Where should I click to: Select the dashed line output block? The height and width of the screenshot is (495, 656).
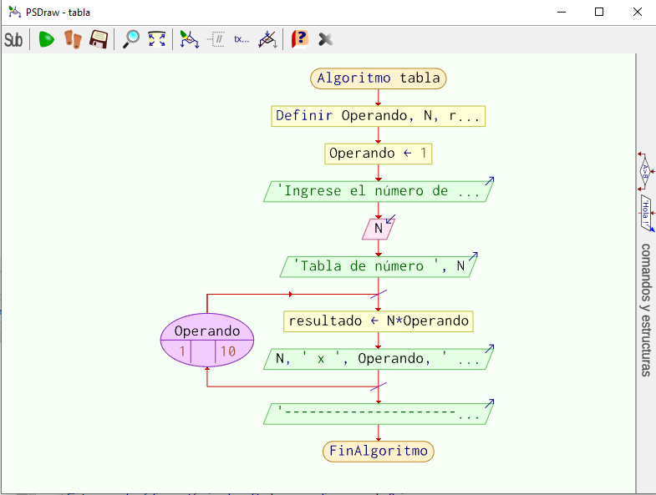click(x=379, y=413)
